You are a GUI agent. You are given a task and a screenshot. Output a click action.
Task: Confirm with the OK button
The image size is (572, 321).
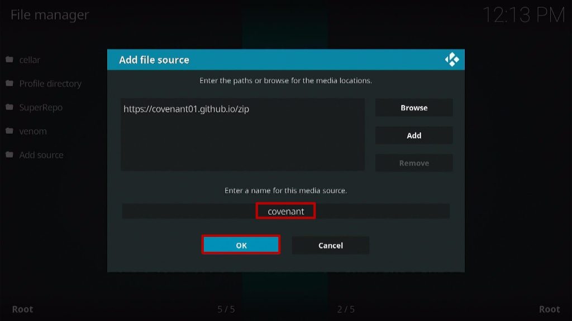pyautogui.click(x=241, y=245)
